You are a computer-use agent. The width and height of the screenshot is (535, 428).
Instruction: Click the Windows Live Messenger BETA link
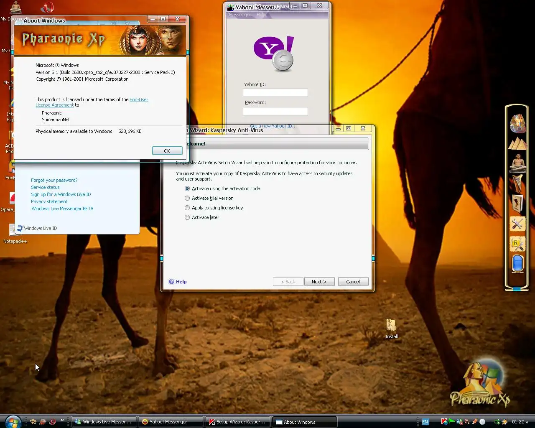[62, 209]
